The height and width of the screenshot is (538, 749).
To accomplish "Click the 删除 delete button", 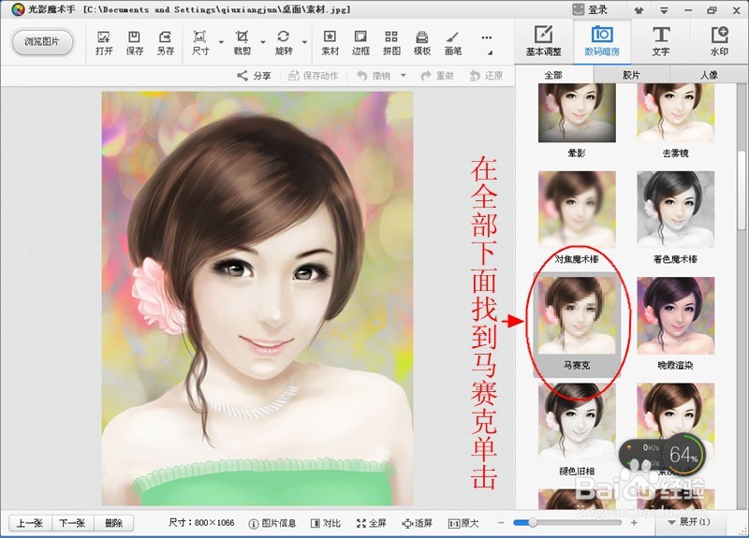I will [113, 523].
